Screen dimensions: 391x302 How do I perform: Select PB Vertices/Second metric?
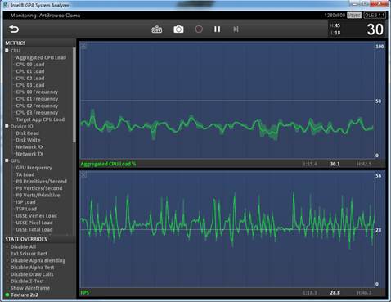(x=39, y=188)
